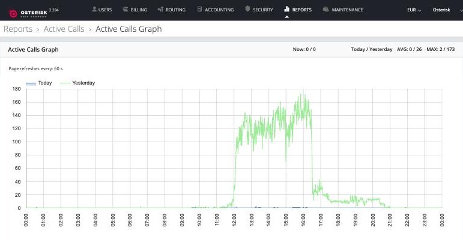Expand the EUR currency dropdown
Screen dimensions: 463x240
coord(414,10)
